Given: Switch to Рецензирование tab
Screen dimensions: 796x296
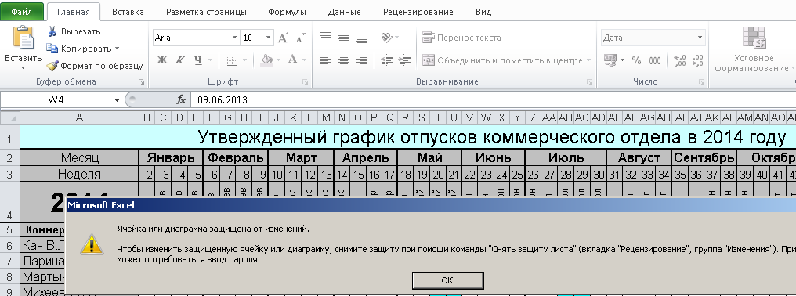Looking at the screenshot, I should [x=418, y=12].
